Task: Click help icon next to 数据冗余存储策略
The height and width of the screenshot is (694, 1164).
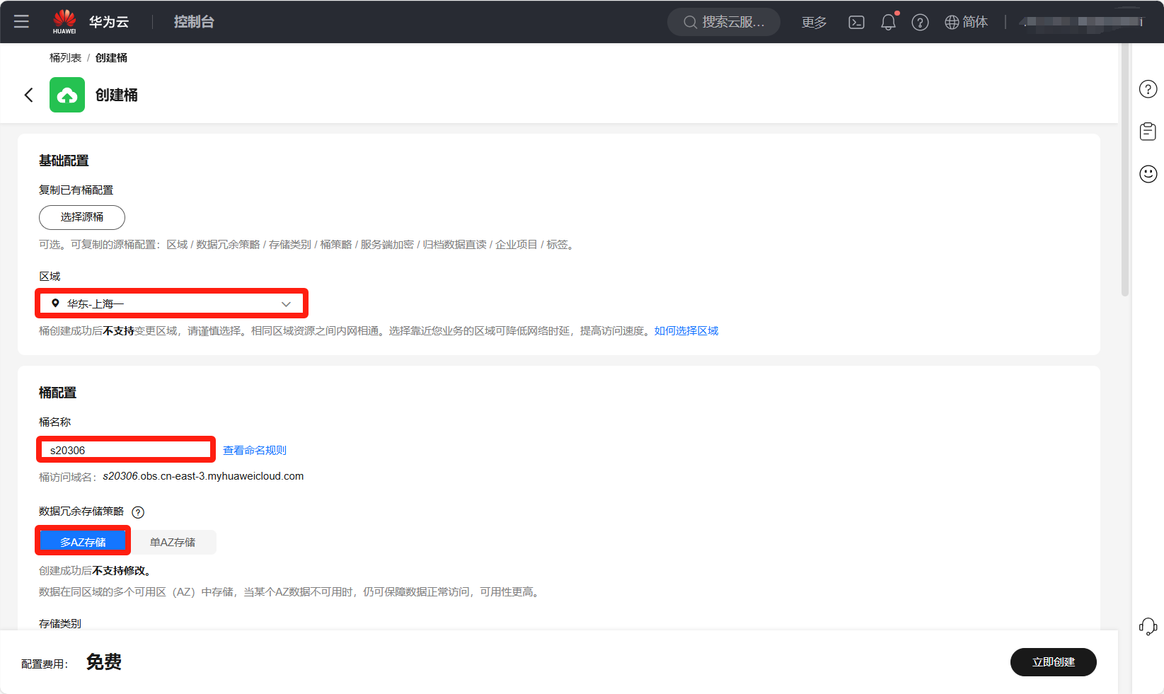Action: click(138, 512)
